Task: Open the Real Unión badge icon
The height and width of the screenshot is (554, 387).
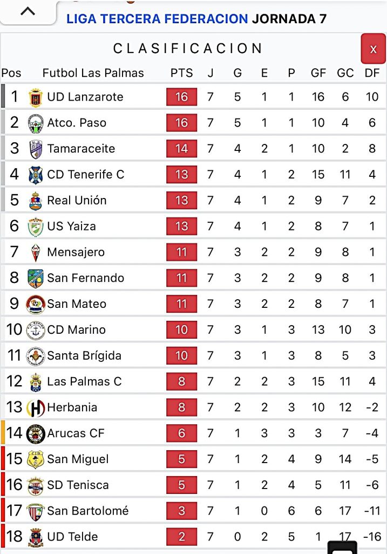Action: [35, 201]
